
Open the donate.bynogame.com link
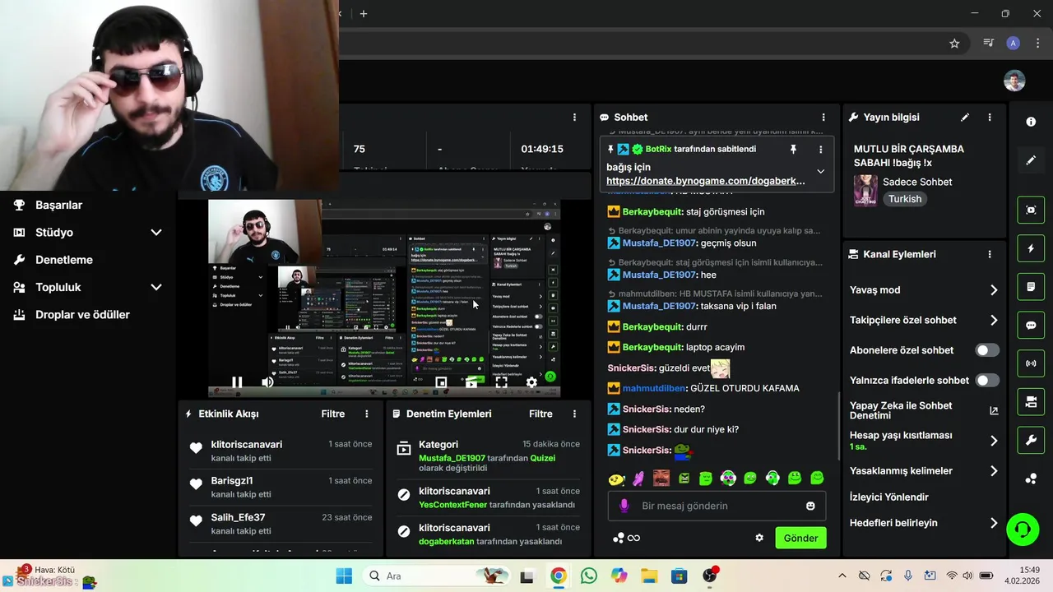click(x=705, y=181)
